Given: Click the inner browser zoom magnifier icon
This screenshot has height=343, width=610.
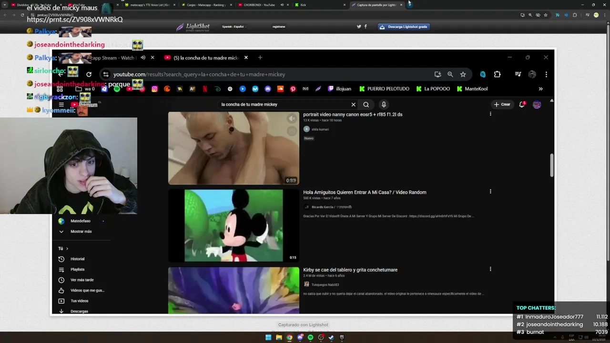Looking at the screenshot, I should tap(450, 74).
